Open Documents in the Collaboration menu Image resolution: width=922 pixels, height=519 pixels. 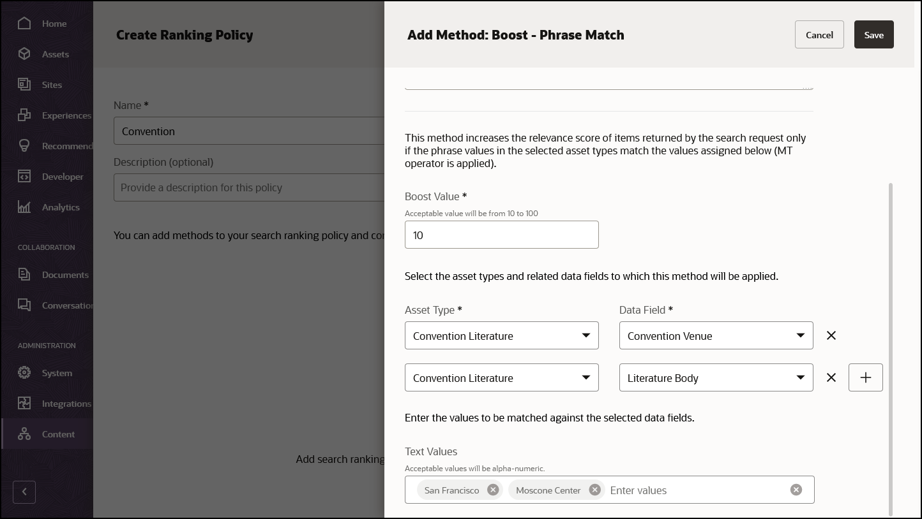point(64,275)
